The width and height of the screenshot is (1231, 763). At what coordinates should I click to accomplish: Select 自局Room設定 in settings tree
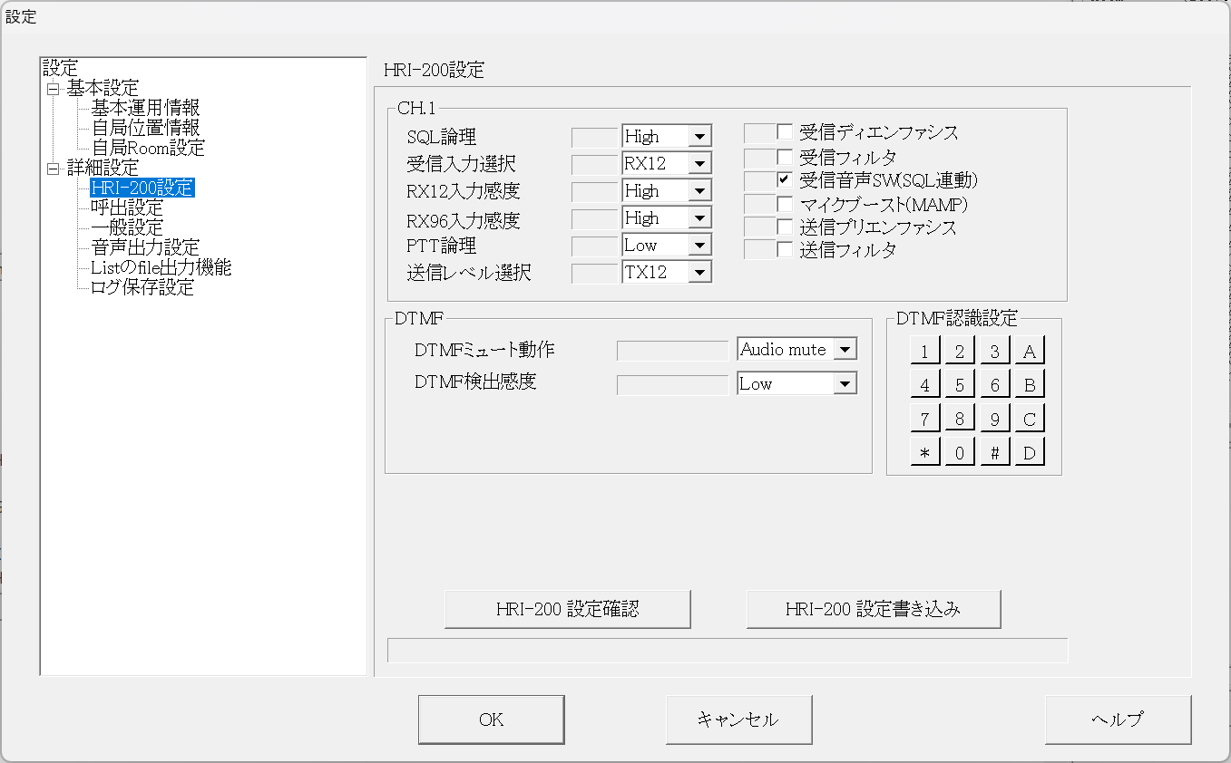click(x=148, y=148)
